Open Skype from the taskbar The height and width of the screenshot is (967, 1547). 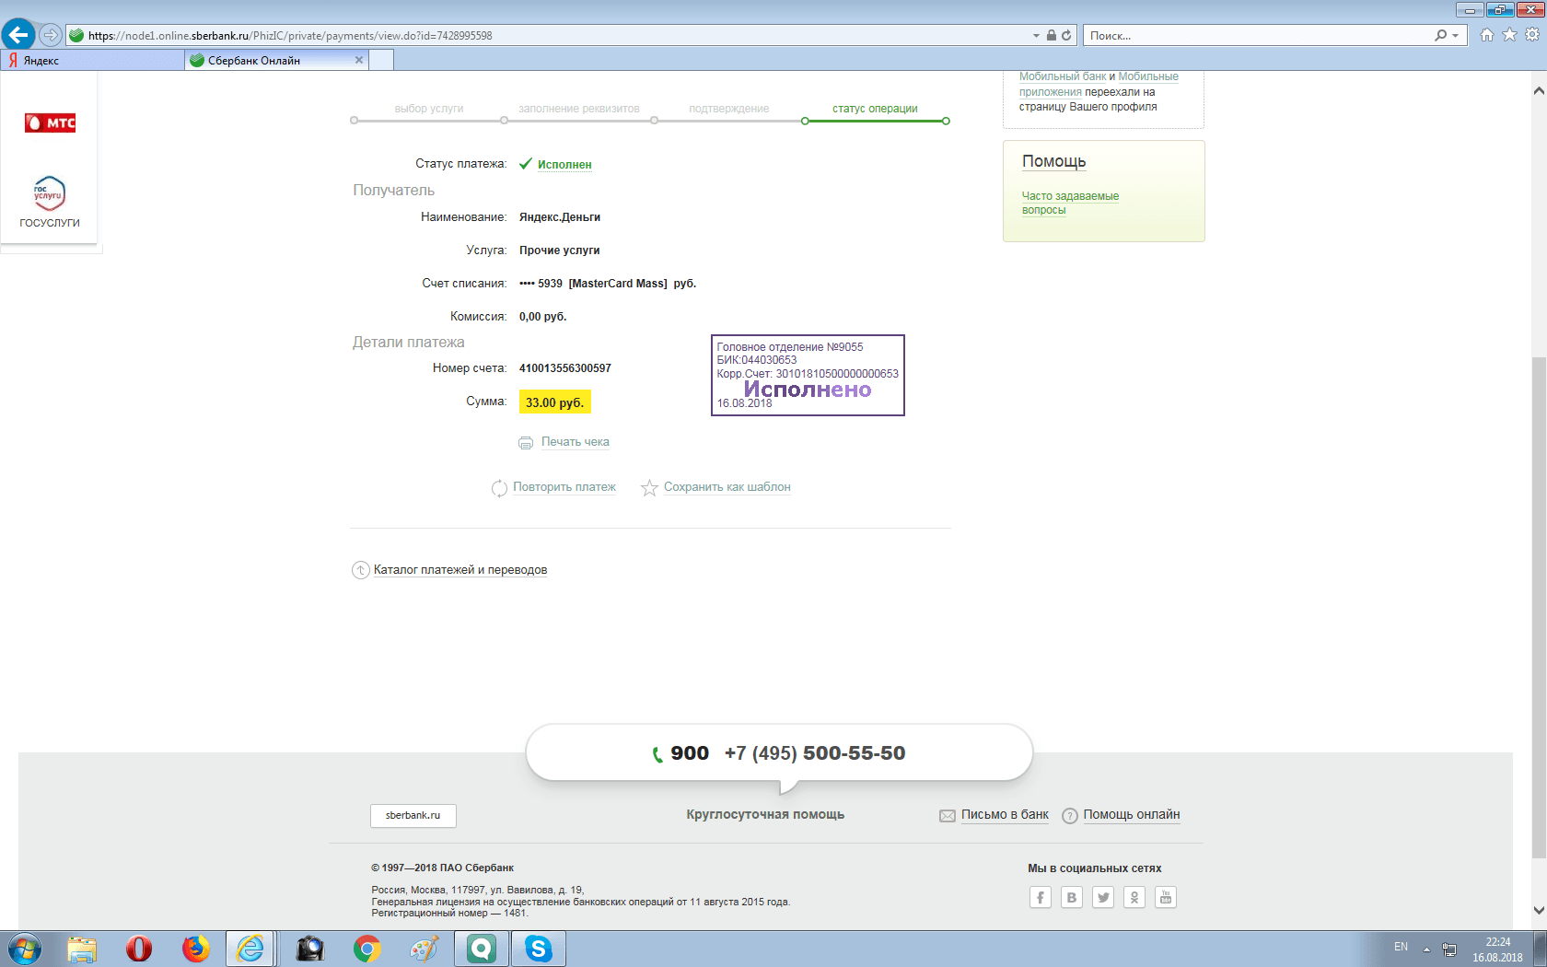539,949
